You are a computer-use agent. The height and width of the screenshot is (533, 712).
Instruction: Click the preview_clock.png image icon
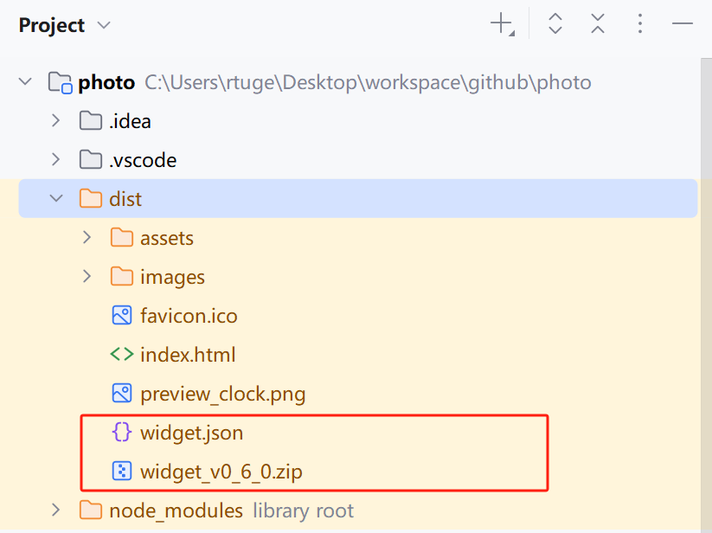122,393
